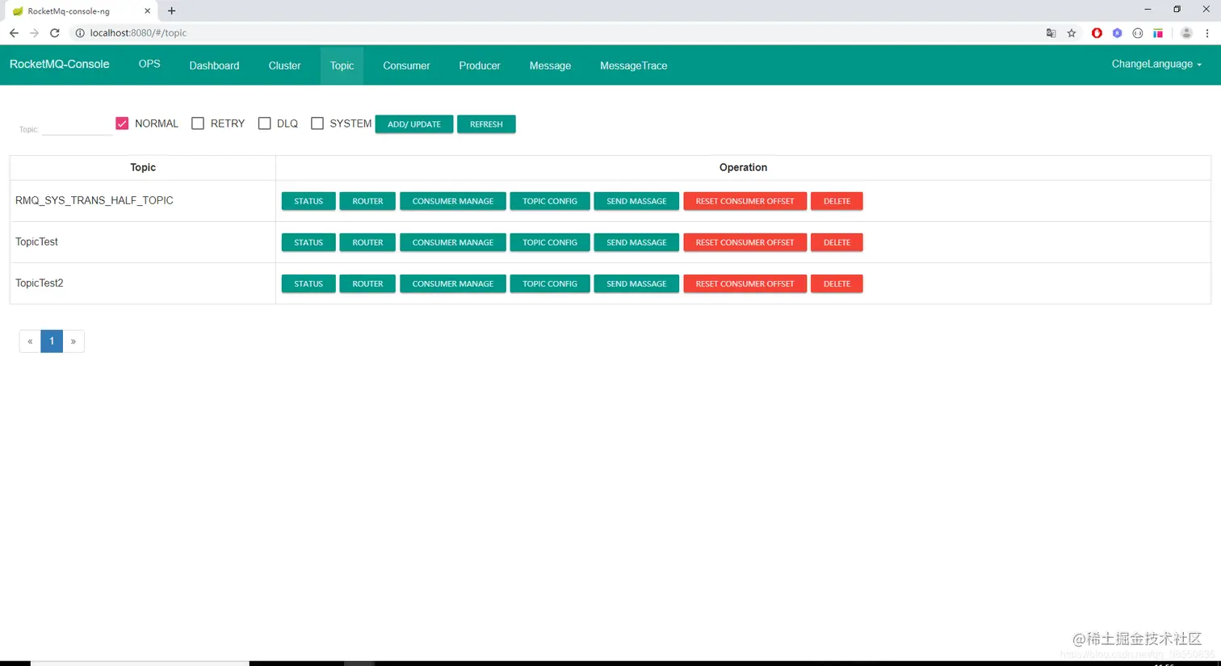Open a new browser tab
Screen dimensions: 1221x666
[171, 10]
